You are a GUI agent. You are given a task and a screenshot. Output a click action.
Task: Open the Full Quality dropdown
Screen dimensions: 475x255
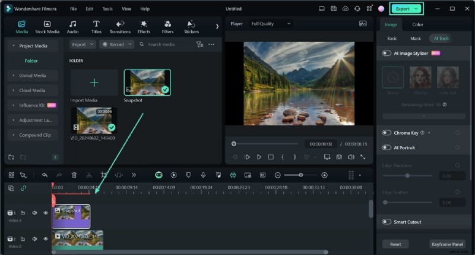coord(270,24)
